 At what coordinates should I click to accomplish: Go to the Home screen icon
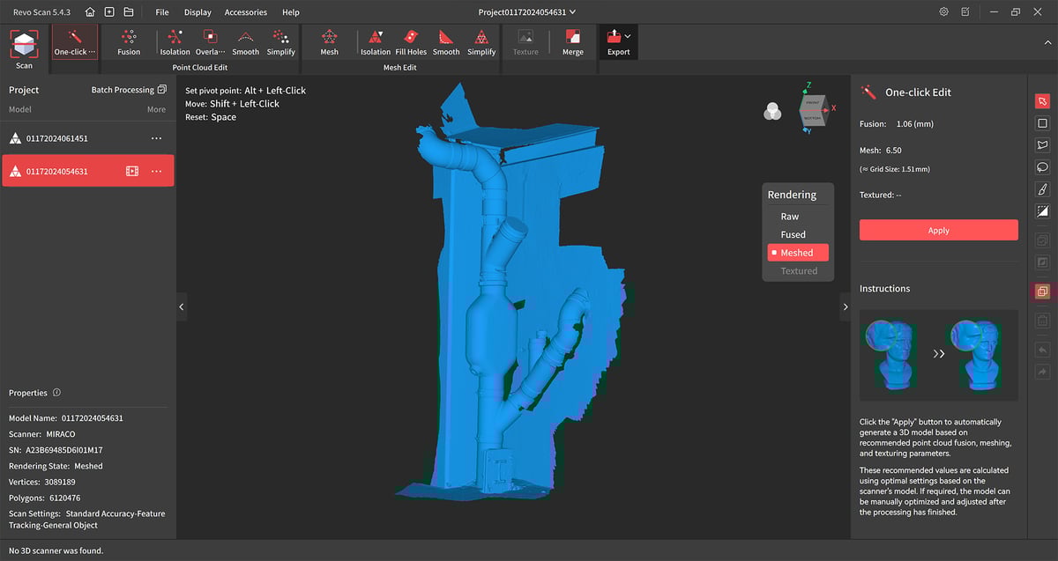pos(90,12)
